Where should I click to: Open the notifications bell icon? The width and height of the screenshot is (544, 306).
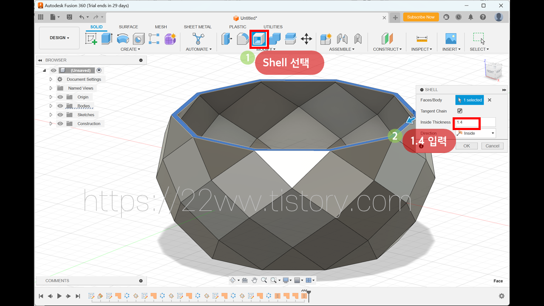click(471, 17)
